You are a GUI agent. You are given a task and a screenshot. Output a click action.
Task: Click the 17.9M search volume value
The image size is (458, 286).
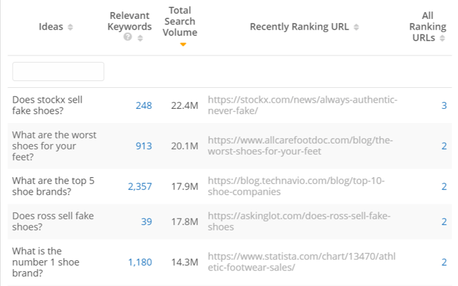pos(184,187)
